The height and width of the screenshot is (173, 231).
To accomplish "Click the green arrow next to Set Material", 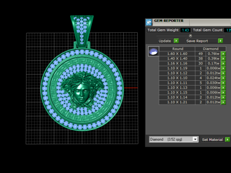I will click(x=228, y=139).
